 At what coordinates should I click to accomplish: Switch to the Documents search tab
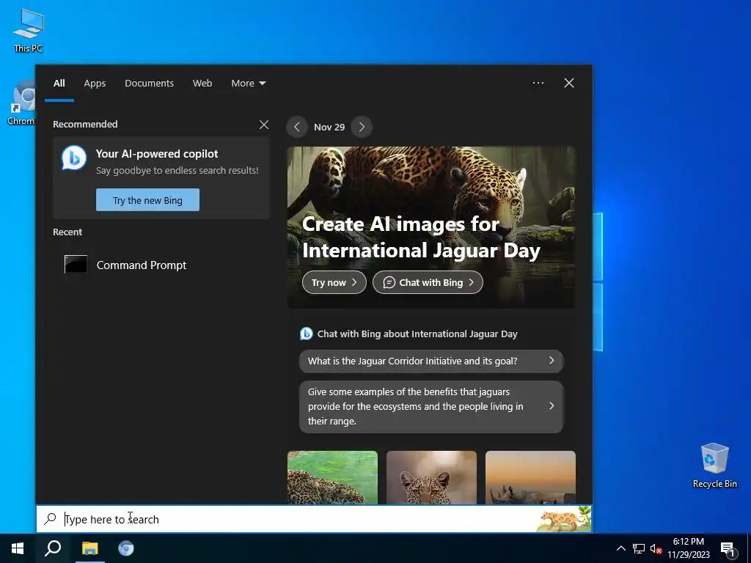[x=150, y=84]
